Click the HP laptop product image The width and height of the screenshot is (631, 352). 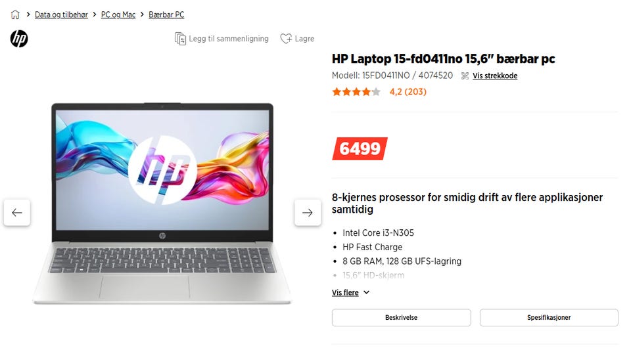click(x=162, y=203)
